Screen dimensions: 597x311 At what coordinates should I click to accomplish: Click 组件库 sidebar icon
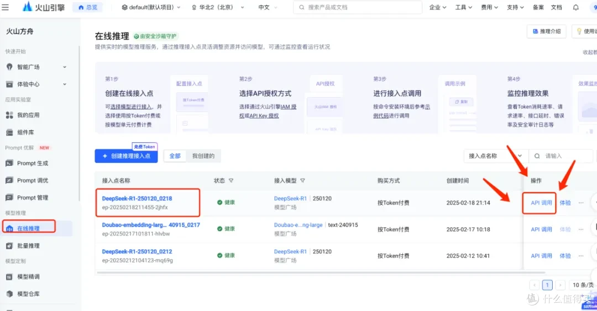(9, 132)
